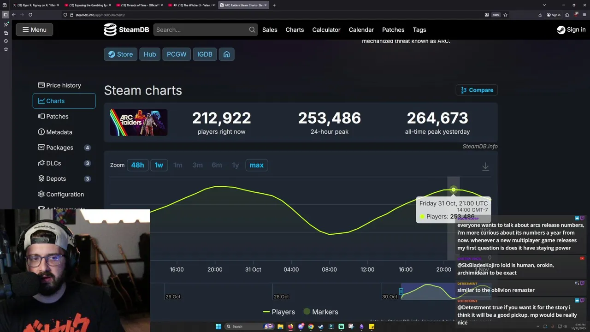The image size is (590, 332).
Task: Close the ARC Raiders Steam Charts tab
Action: click(x=265, y=5)
